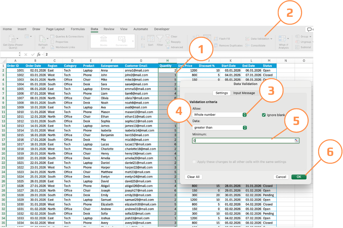Select column A header
The image size is (343, 228).
[x=15, y=61]
